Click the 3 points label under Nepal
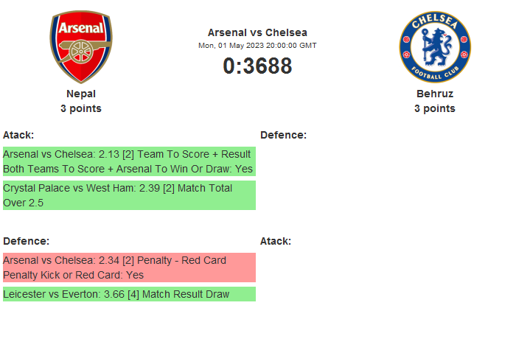The image size is (516, 339). pyautogui.click(x=81, y=108)
